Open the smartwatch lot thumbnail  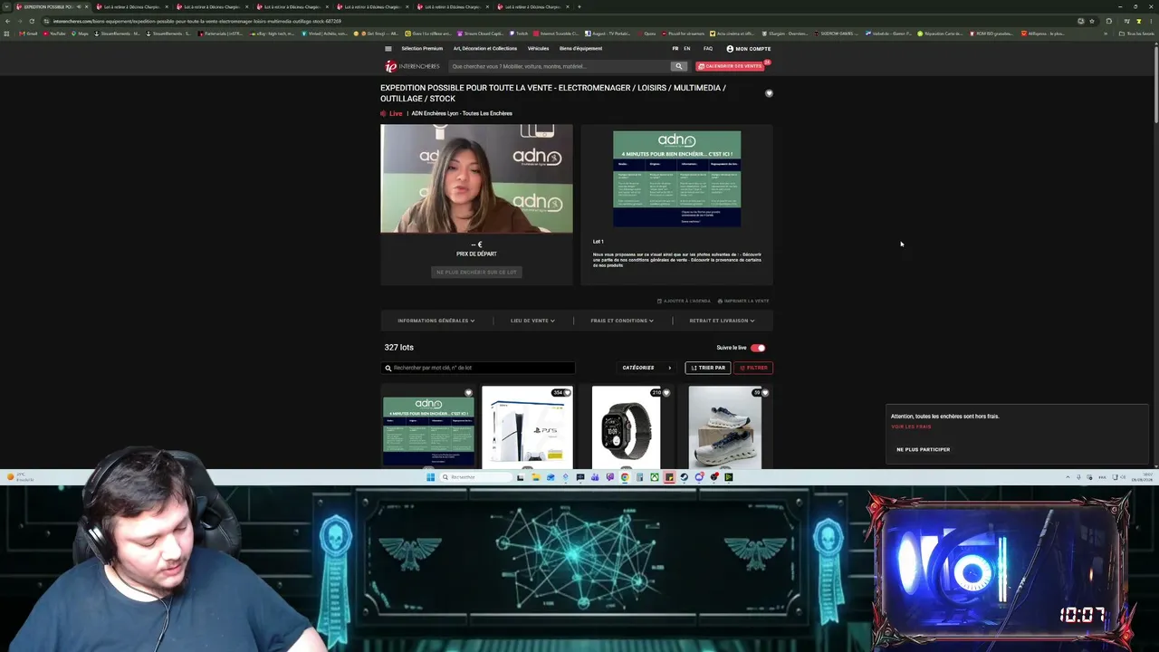point(627,427)
